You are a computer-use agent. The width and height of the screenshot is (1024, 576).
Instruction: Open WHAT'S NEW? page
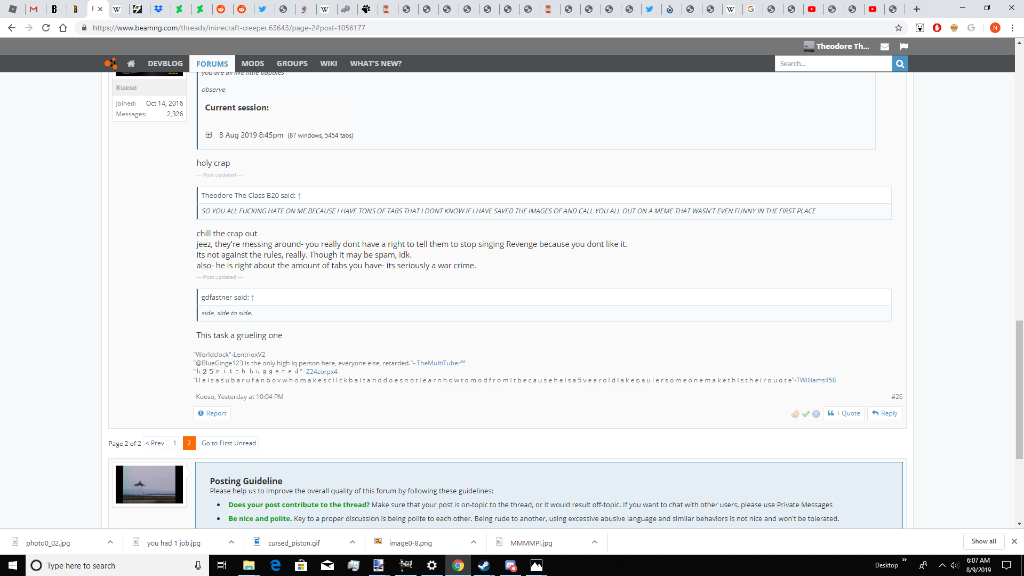375,63
